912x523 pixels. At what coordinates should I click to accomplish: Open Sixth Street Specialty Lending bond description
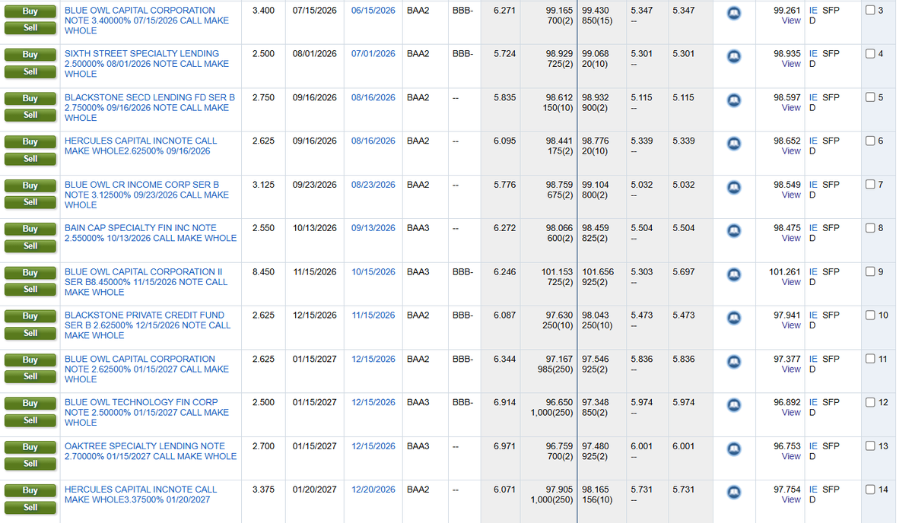coord(147,64)
